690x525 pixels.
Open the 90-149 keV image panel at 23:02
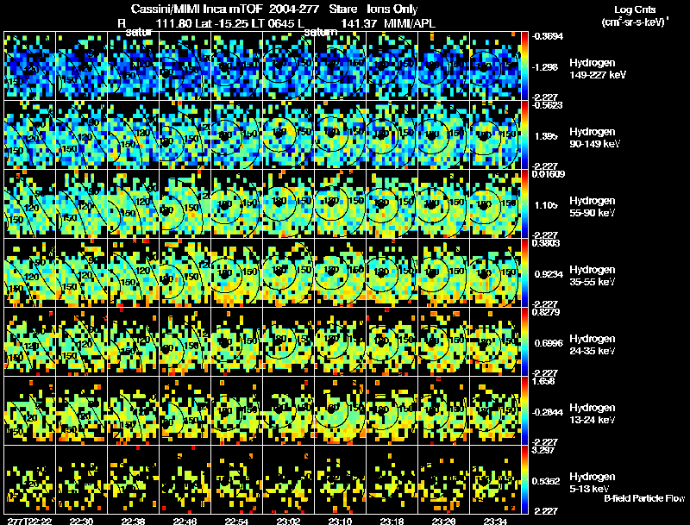[x=289, y=135]
